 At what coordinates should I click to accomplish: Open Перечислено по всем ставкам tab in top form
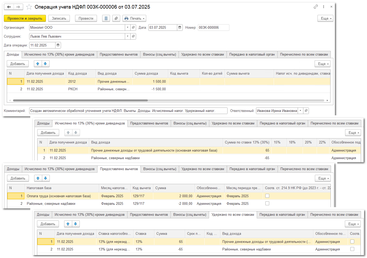tap(304, 55)
